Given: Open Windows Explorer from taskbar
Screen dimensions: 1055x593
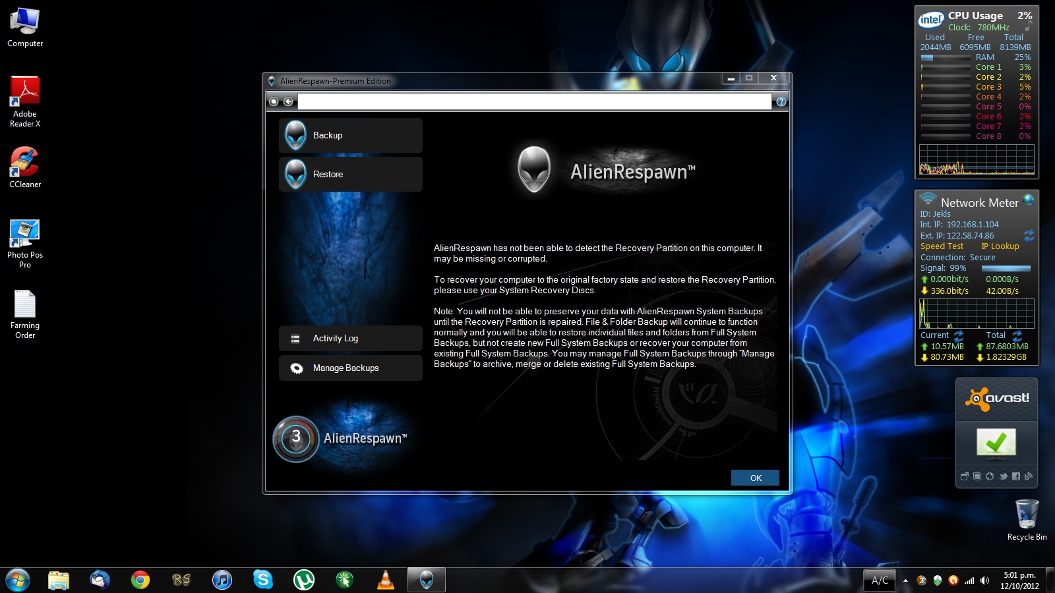Looking at the screenshot, I should pyautogui.click(x=59, y=580).
